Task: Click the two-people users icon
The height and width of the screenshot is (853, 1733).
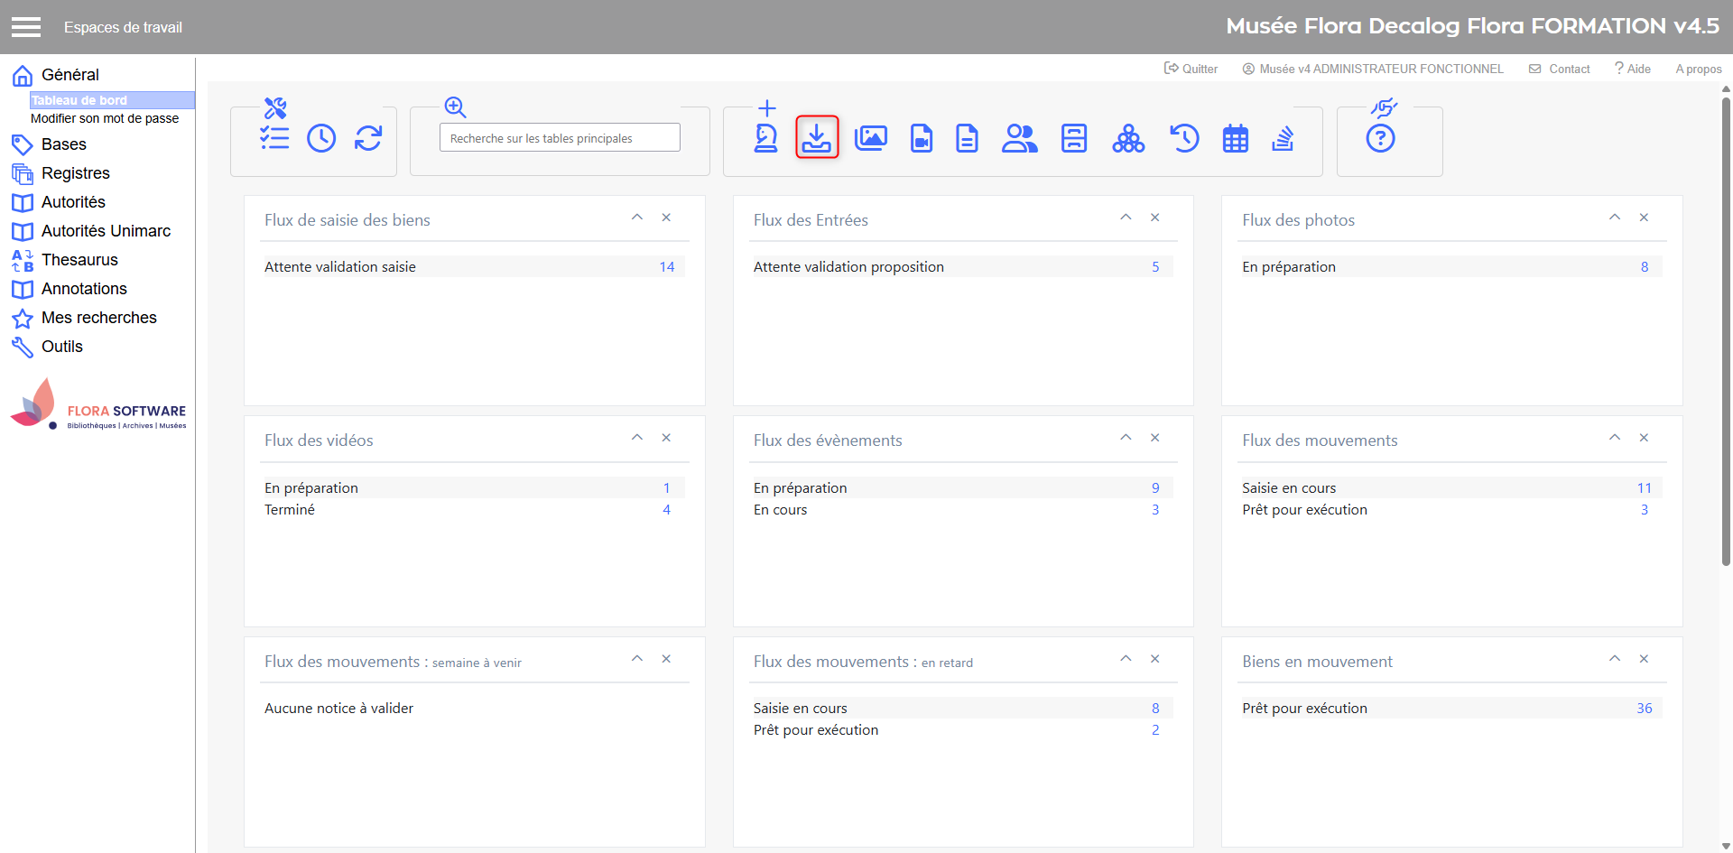Action: click(x=1019, y=138)
